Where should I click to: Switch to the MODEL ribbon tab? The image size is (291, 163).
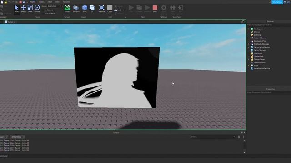(41, 2)
